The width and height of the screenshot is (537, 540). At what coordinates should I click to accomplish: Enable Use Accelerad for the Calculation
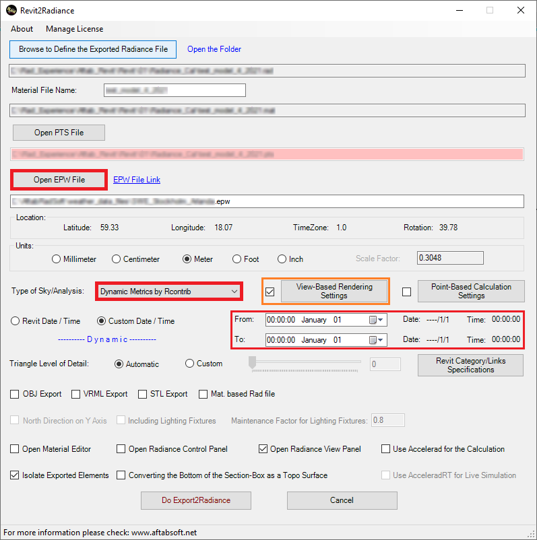tap(385, 449)
